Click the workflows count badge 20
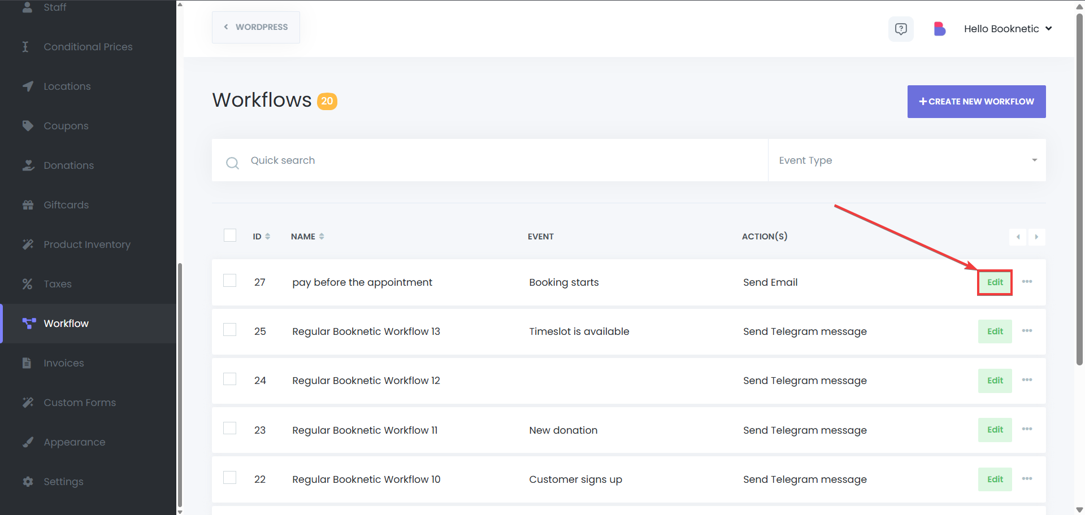The image size is (1085, 515). (x=327, y=101)
